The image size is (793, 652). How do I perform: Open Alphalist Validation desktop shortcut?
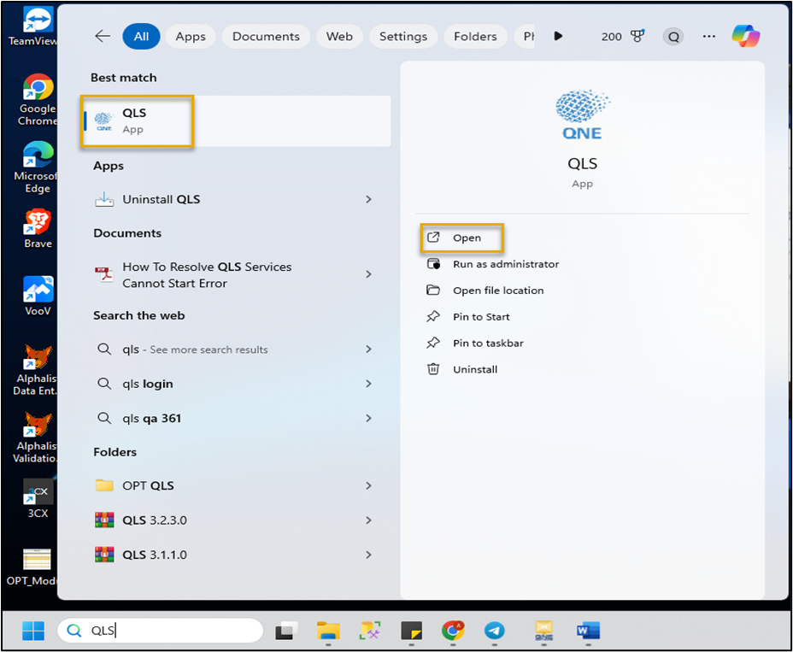point(37,438)
